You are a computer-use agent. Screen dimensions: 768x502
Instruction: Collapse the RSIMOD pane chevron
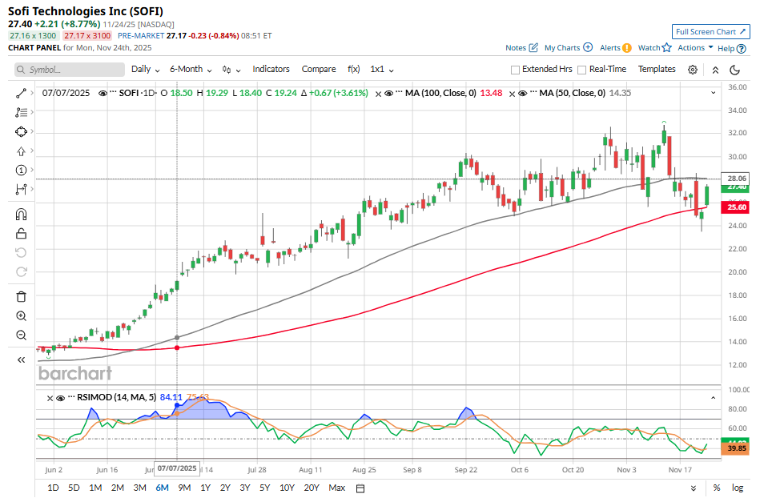point(713,398)
